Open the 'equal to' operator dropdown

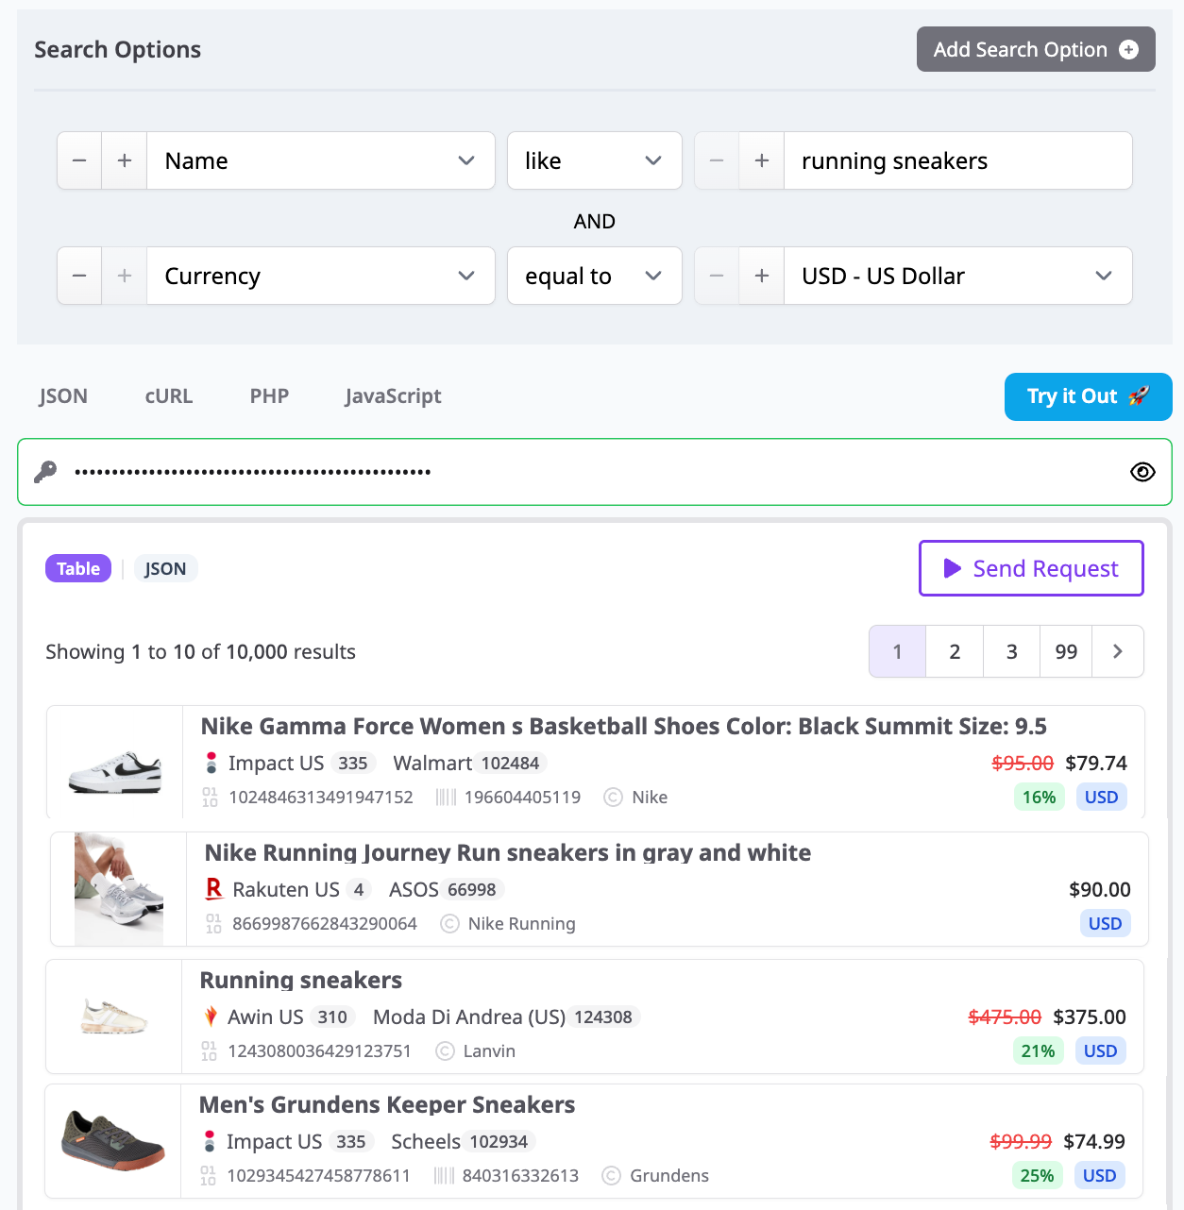pos(595,276)
